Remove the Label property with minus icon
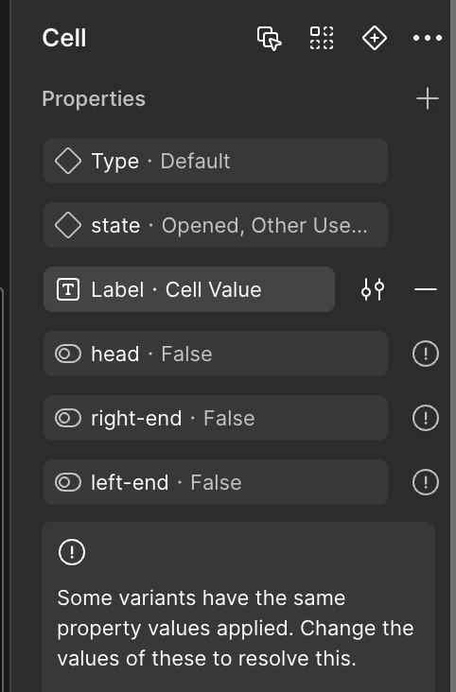This screenshot has height=692, width=456. click(426, 289)
